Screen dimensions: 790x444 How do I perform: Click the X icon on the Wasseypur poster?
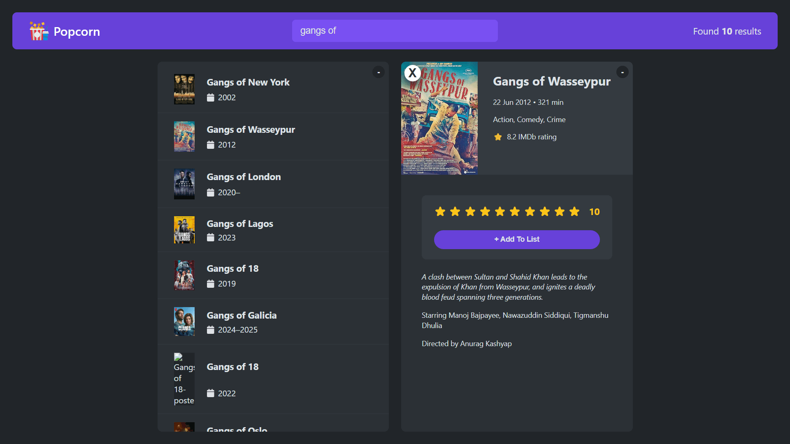tap(412, 73)
